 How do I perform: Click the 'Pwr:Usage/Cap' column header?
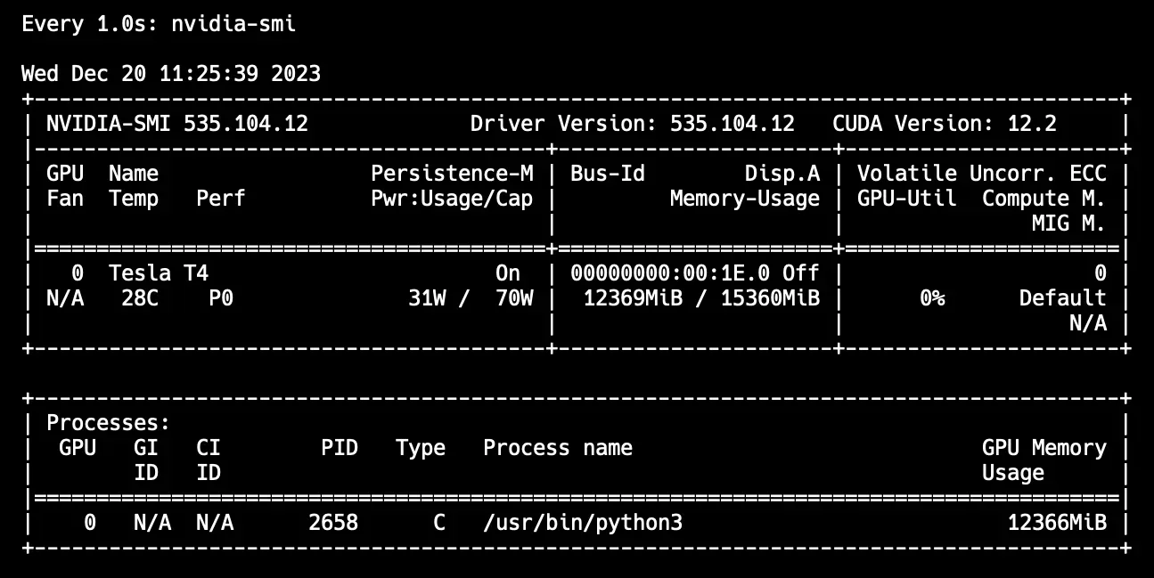click(x=452, y=198)
